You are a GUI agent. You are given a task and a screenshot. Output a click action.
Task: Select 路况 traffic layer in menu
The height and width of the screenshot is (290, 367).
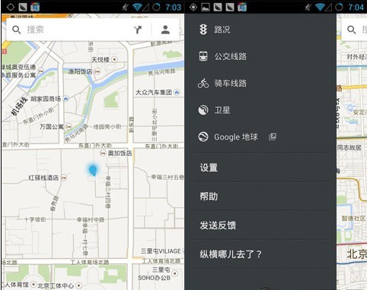[260, 30]
